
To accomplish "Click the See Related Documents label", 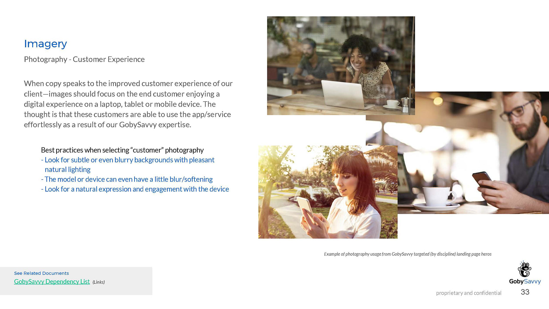I will click(x=41, y=273).
